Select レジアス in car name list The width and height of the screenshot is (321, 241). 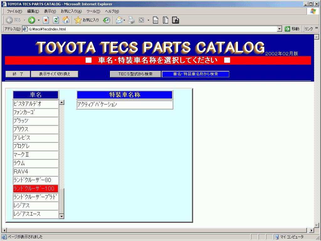36,206
